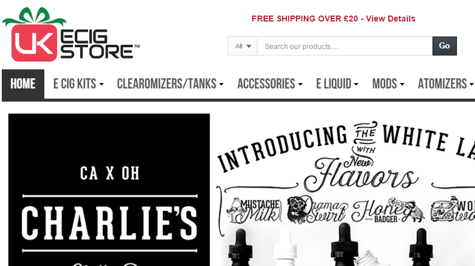Click the Honey Badger flavor logo
The height and width of the screenshot is (266, 475).
pyautogui.click(x=388, y=210)
